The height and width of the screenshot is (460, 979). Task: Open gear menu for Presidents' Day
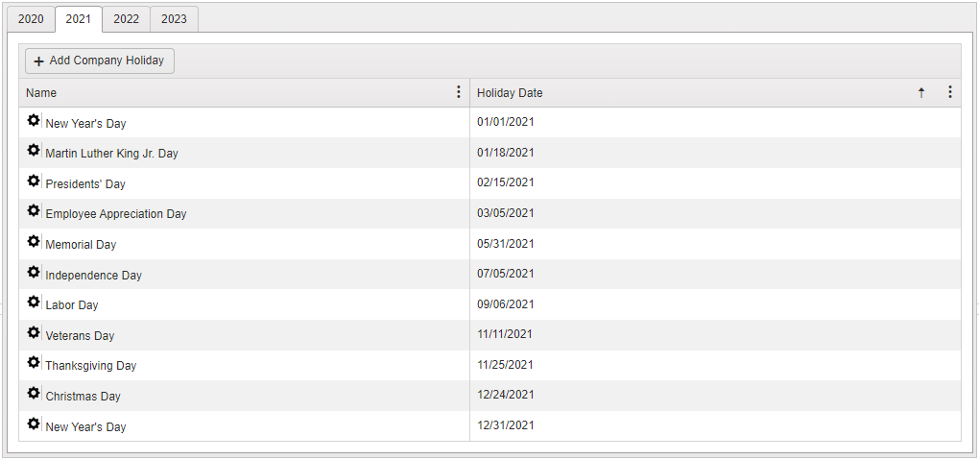point(33,181)
